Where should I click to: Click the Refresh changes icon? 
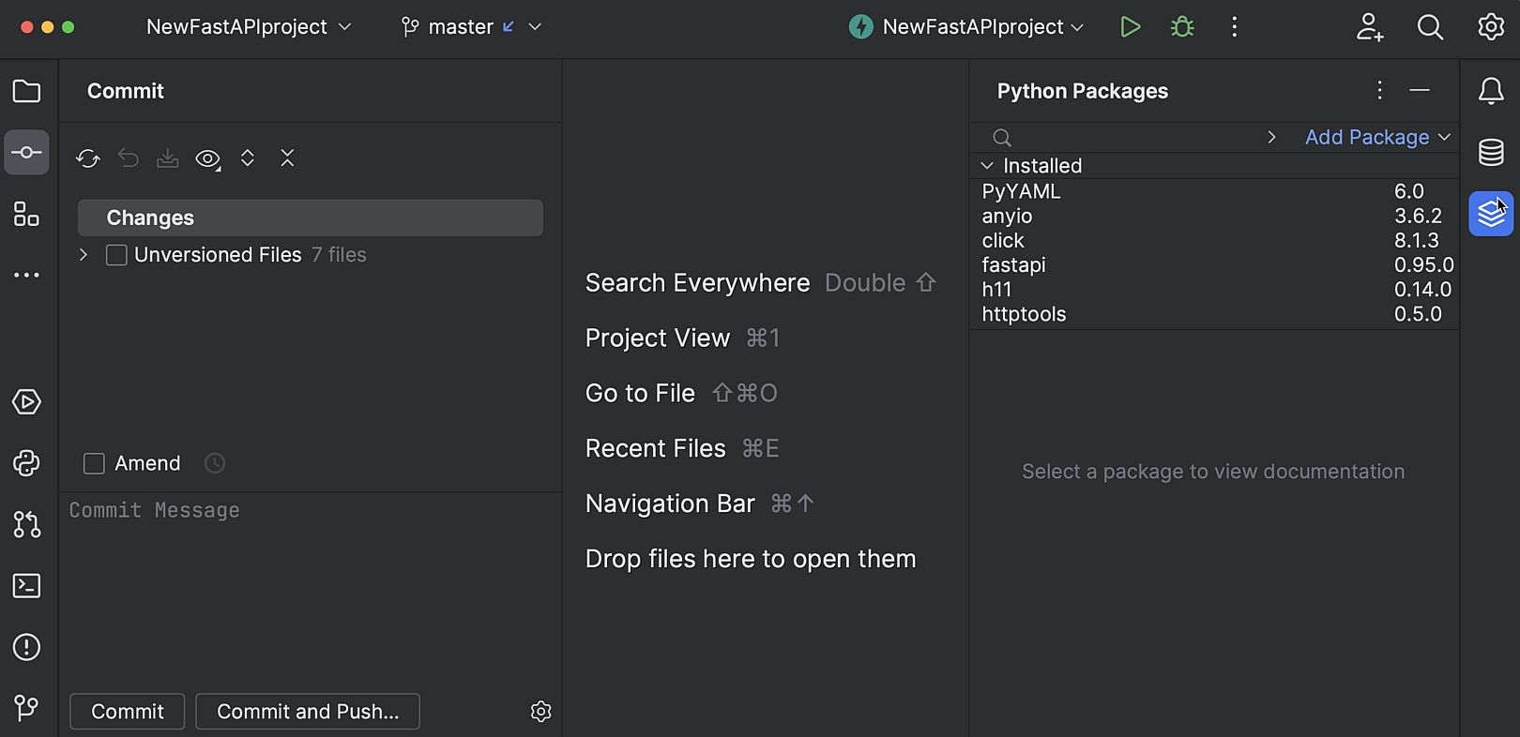(88, 158)
